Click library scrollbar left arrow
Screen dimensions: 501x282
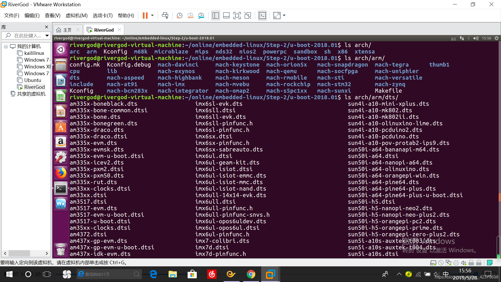tap(5, 253)
